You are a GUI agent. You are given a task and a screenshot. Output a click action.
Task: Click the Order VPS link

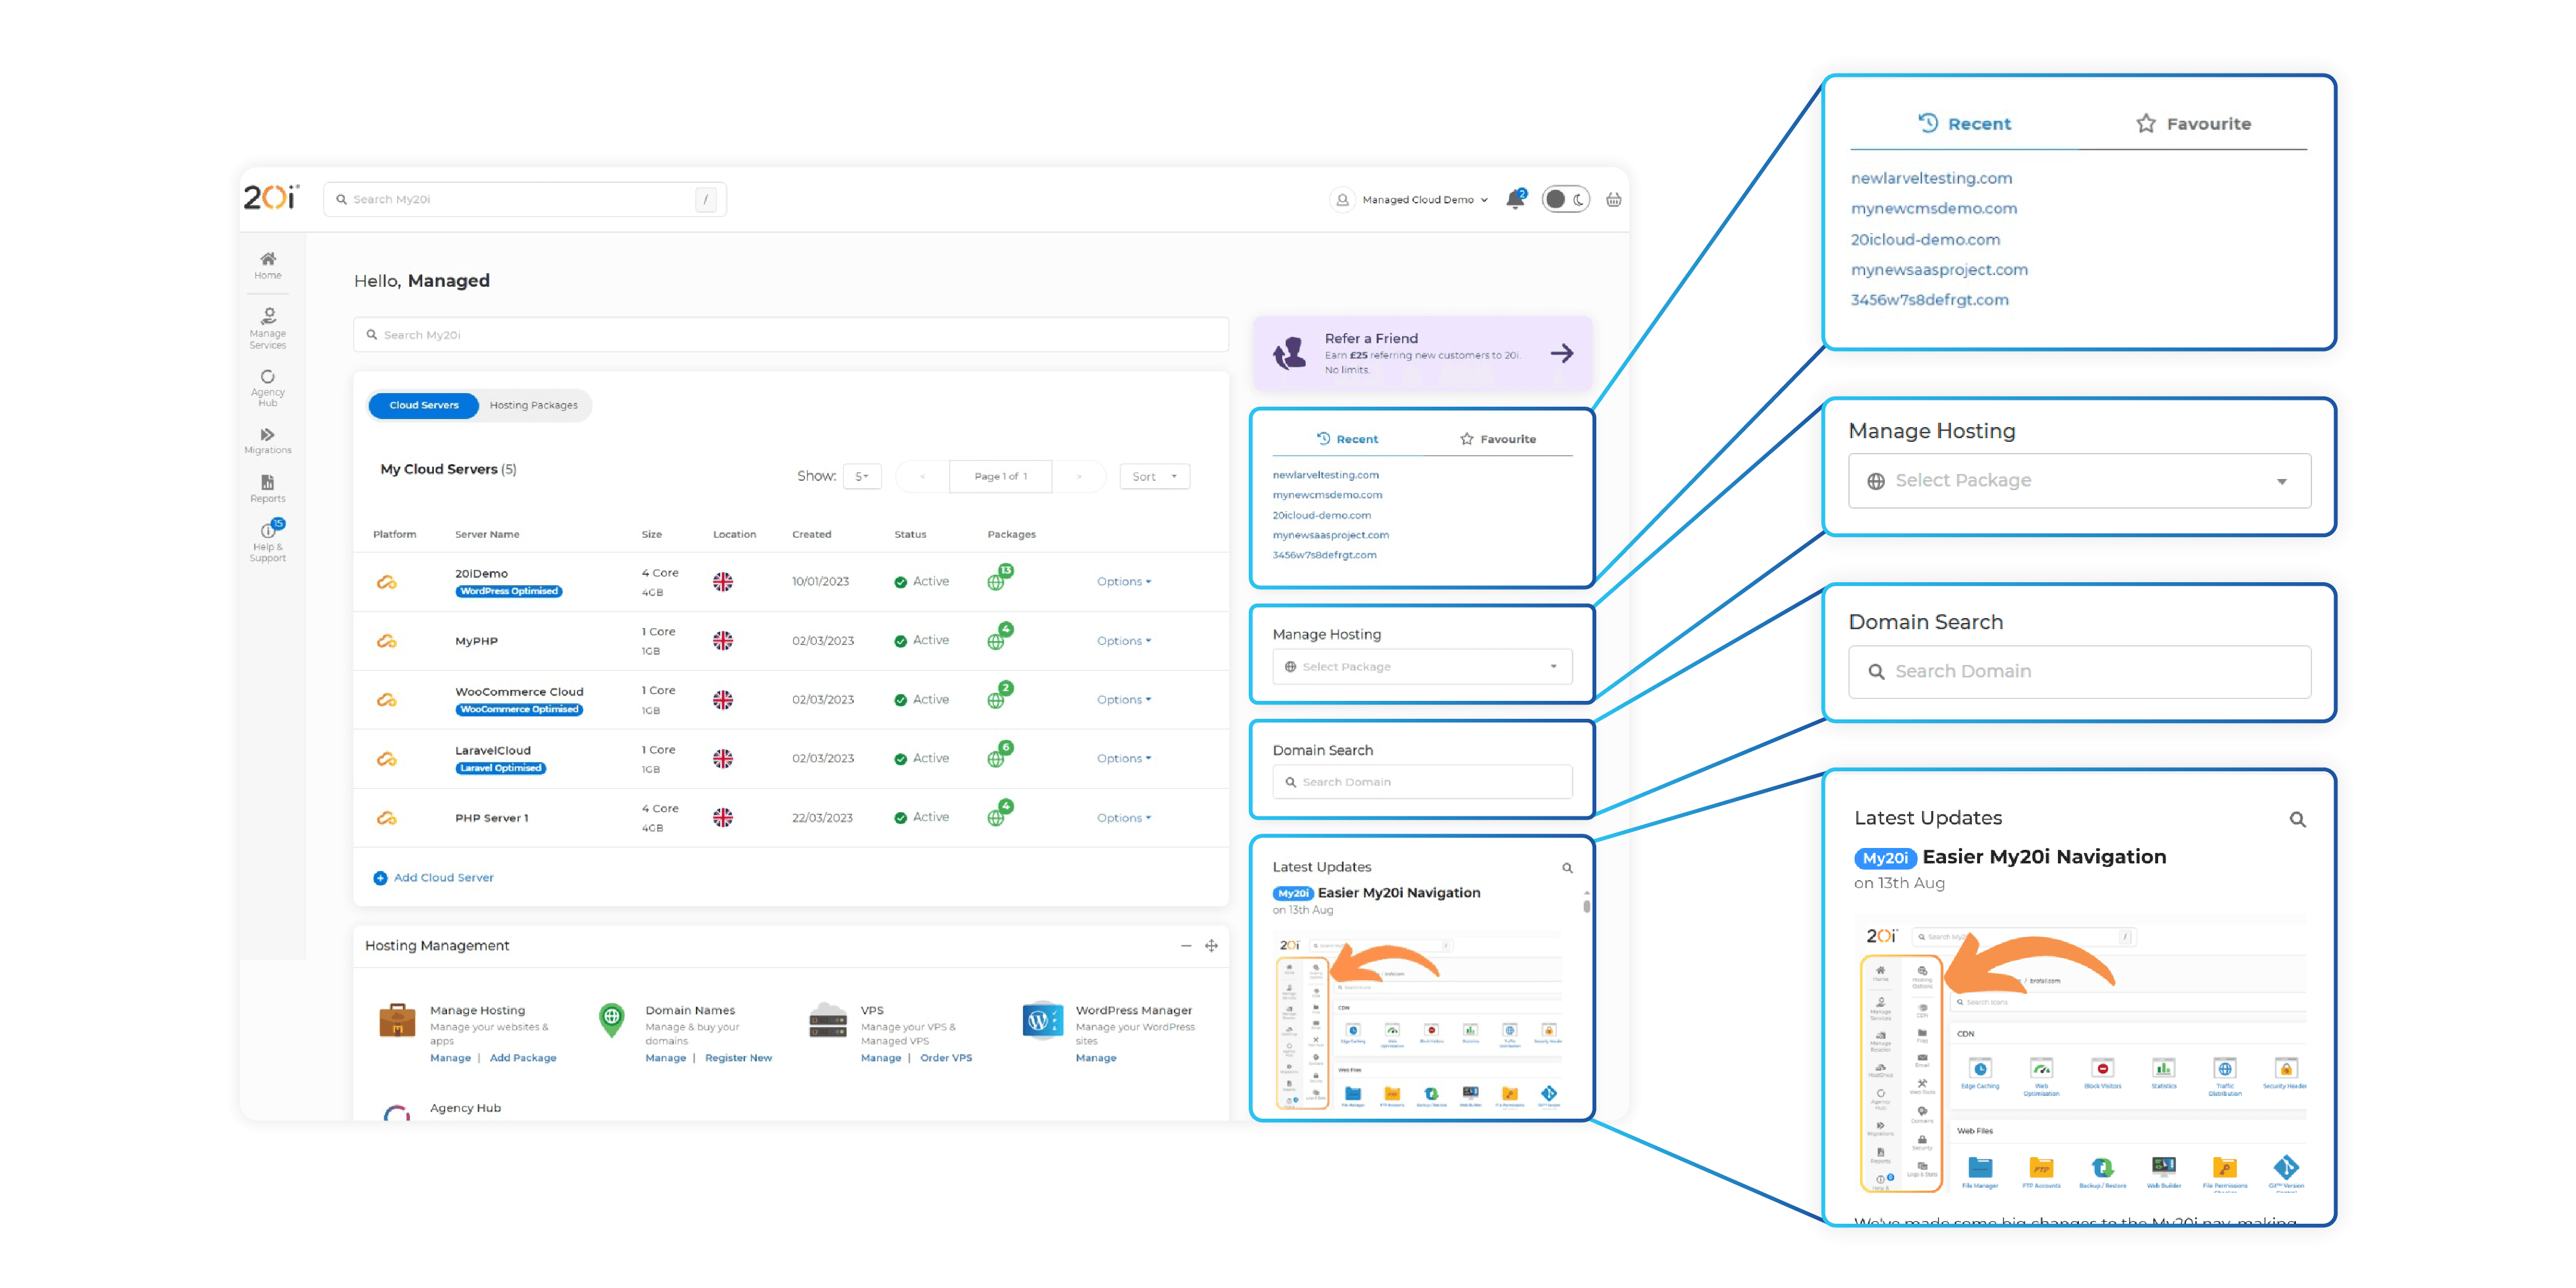(x=945, y=1058)
